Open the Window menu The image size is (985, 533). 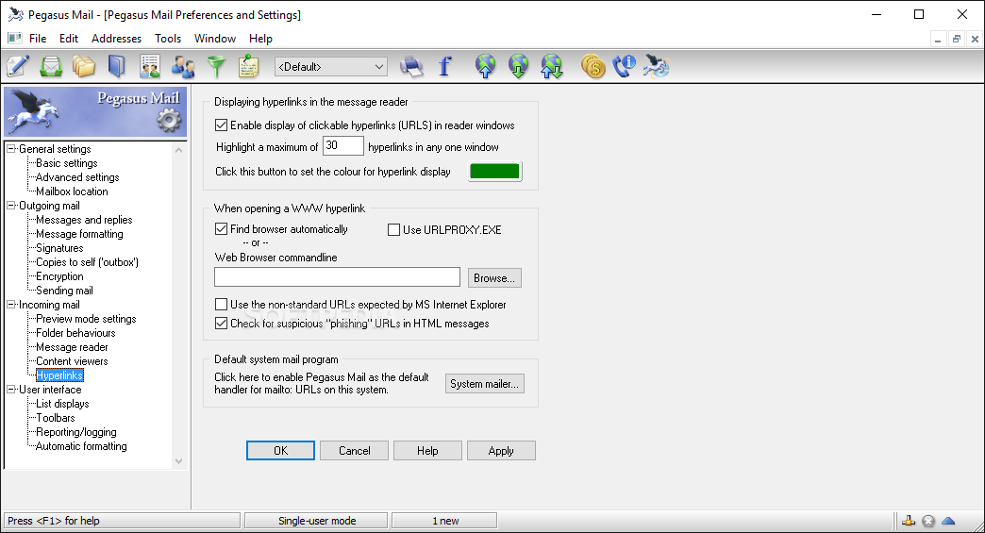(x=215, y=39)
